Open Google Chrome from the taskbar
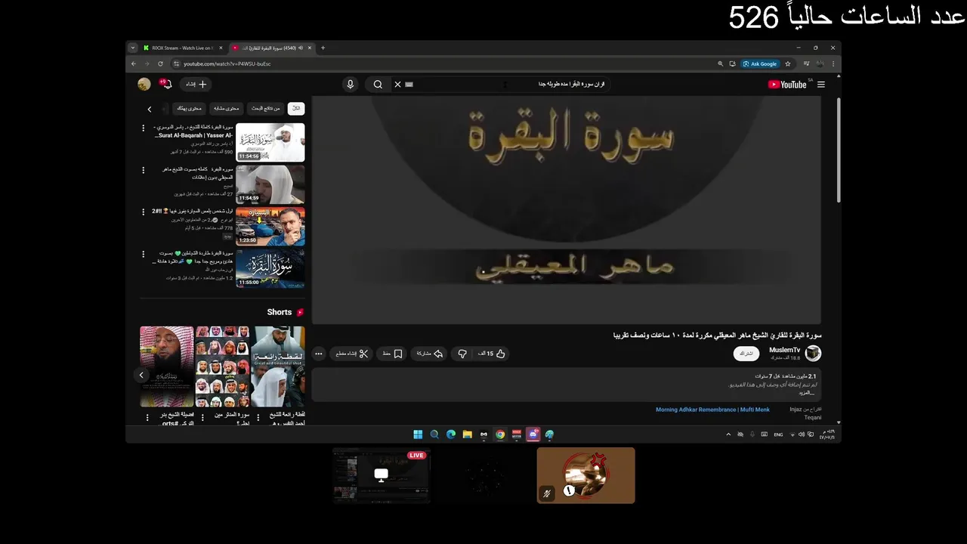The height and width of the screenshot is (544, 967). (500, 434)
